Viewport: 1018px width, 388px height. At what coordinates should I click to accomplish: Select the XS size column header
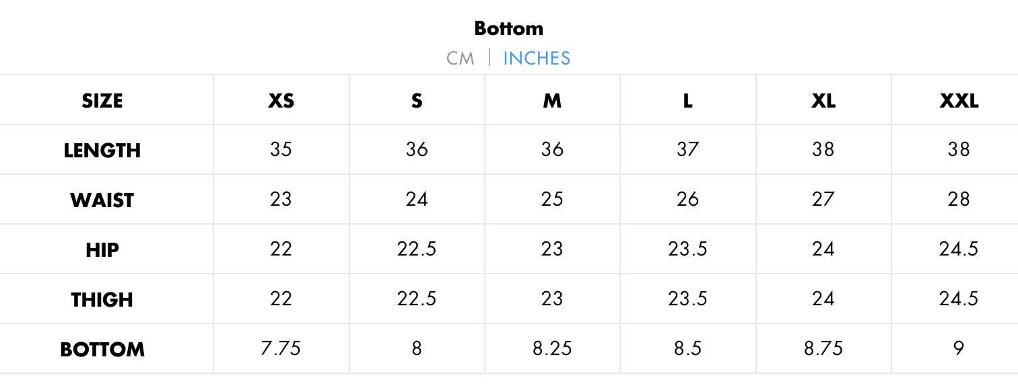(x=281, y=101)
